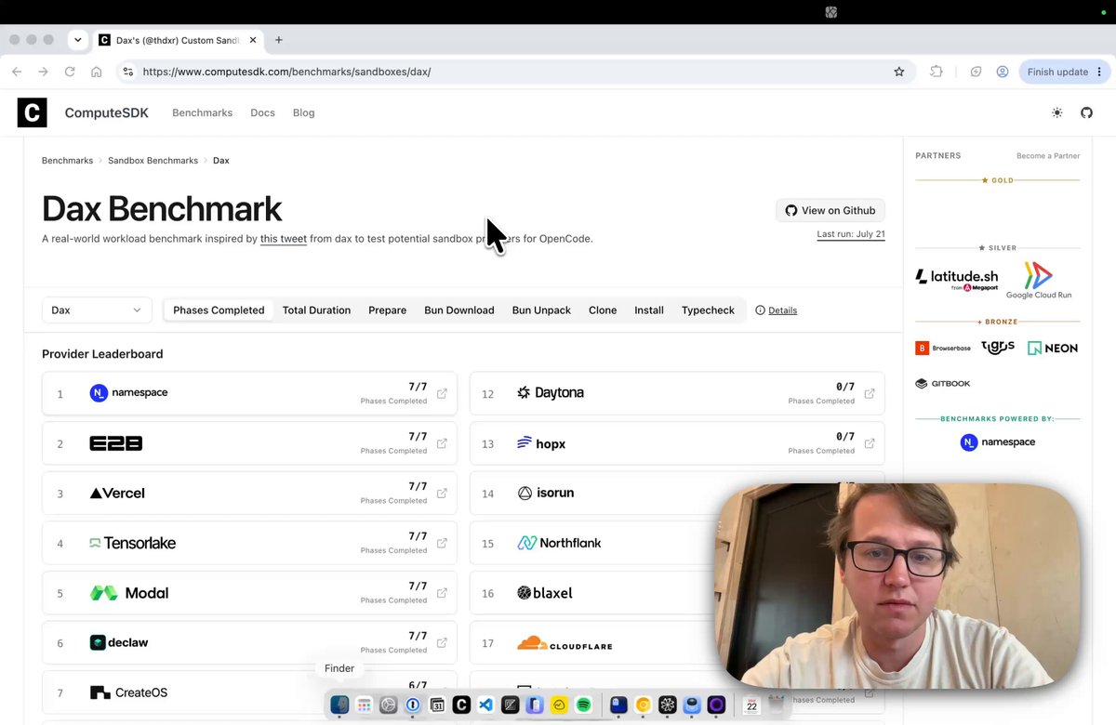Open the browser home icon
The height and width of the screenshot is (725, 1116).
point(96,72)
